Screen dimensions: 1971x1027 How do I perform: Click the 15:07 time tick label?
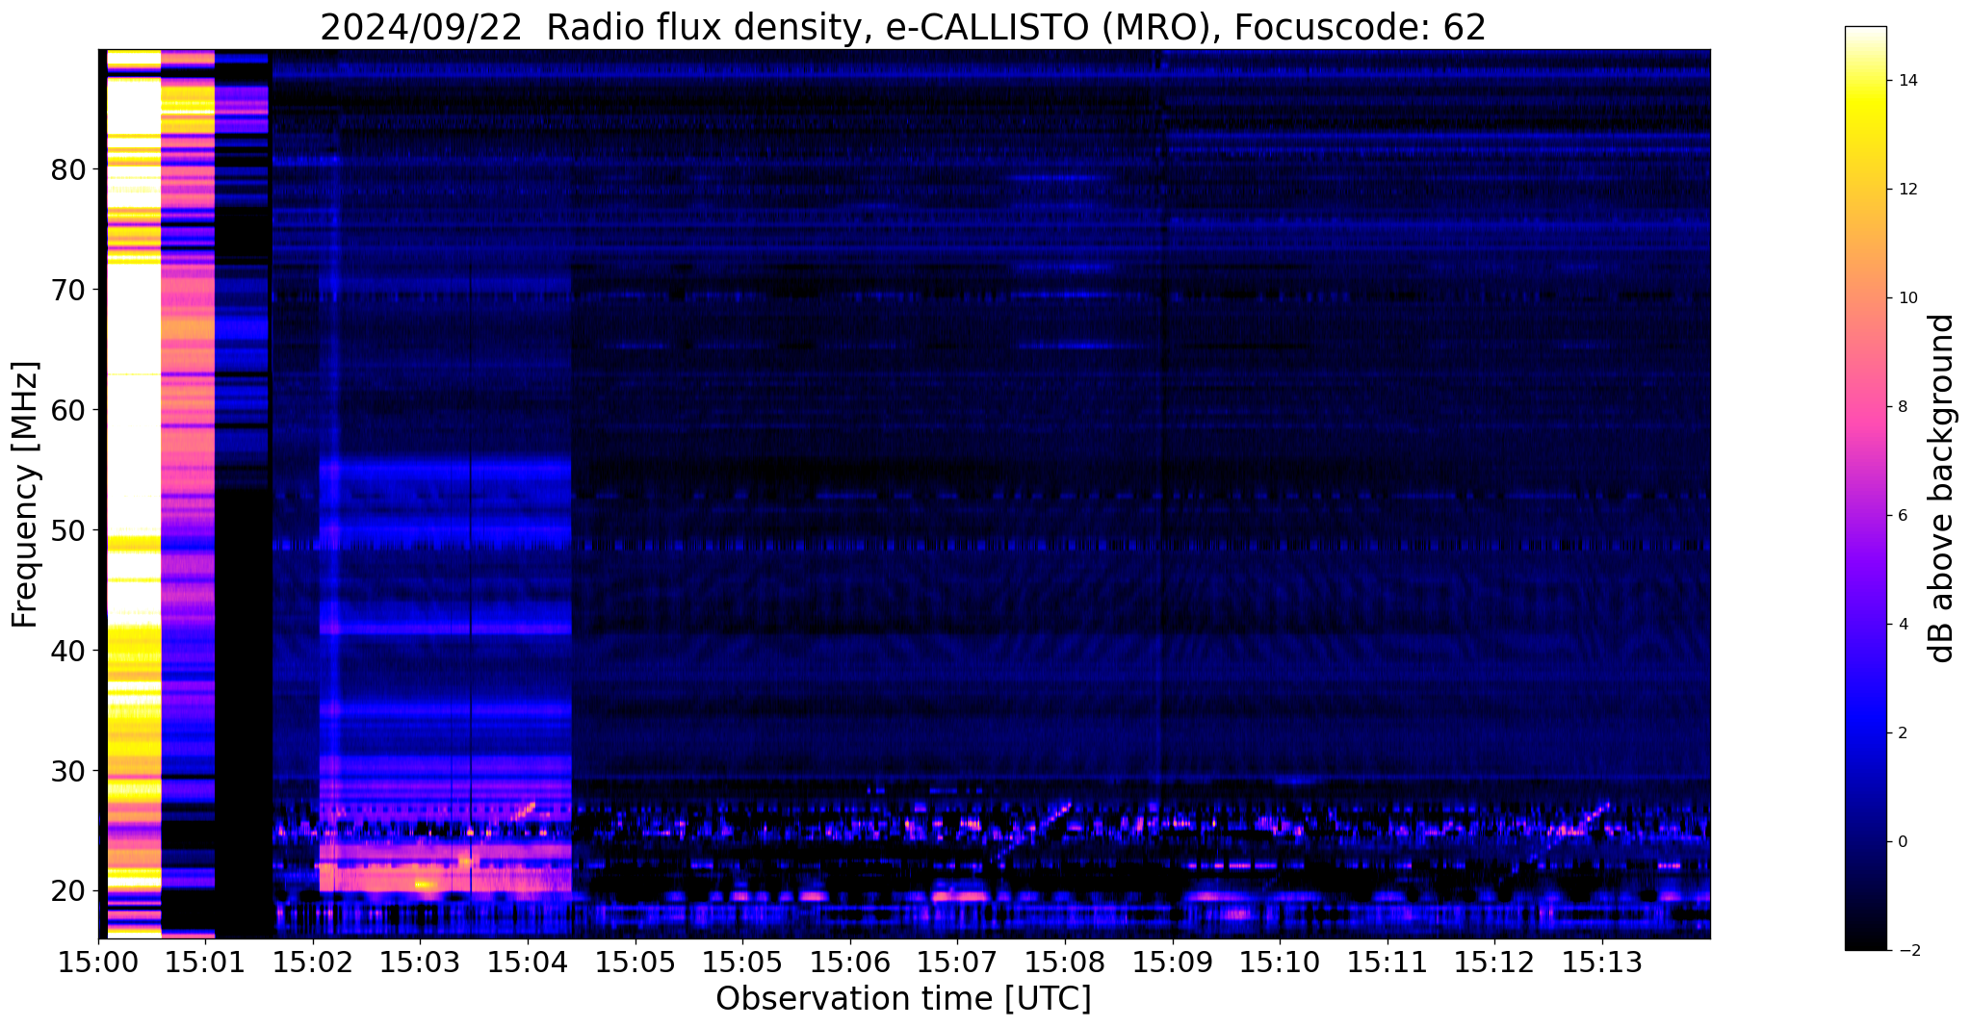[957, 962]
